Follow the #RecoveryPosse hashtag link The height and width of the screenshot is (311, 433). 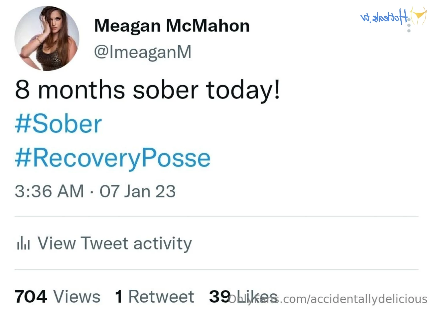pos(113,158)
